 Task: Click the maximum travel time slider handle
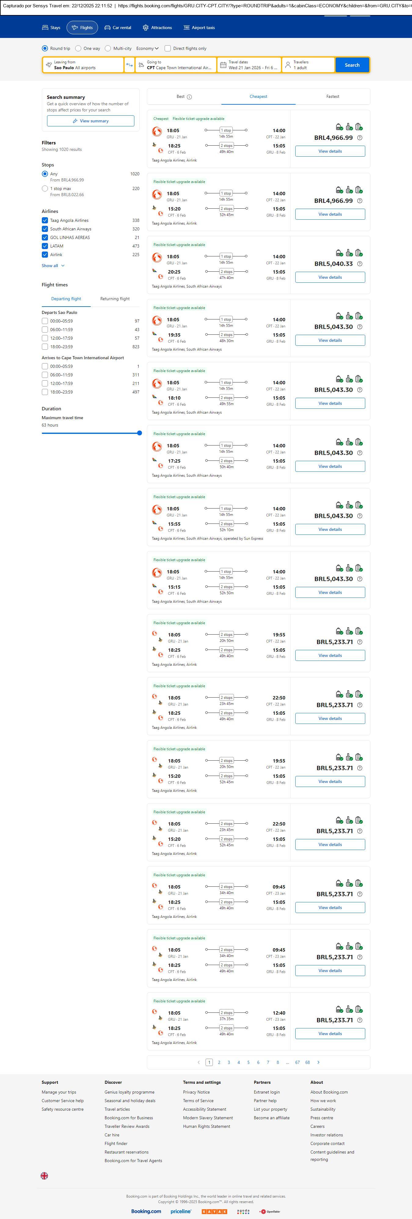(139, 433)
